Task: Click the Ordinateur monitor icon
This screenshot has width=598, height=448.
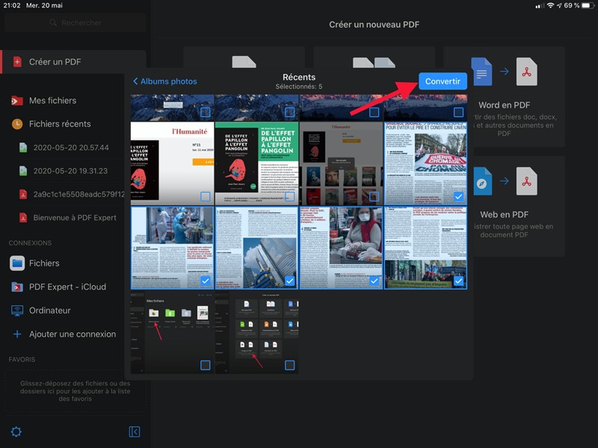Action: [16, 311]
